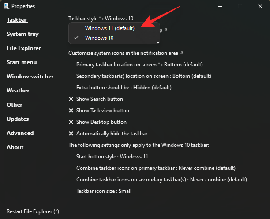
Task: Open the Taskbar settings section
Action: 17,20
